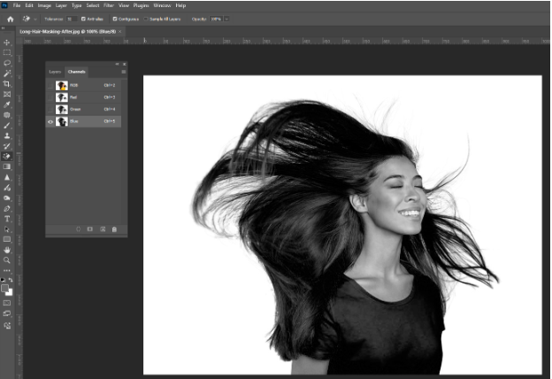Image resolution: width=552 pixels, height=379 pixels.
Task: Select the Frame tool
Action: pos(7,94)
